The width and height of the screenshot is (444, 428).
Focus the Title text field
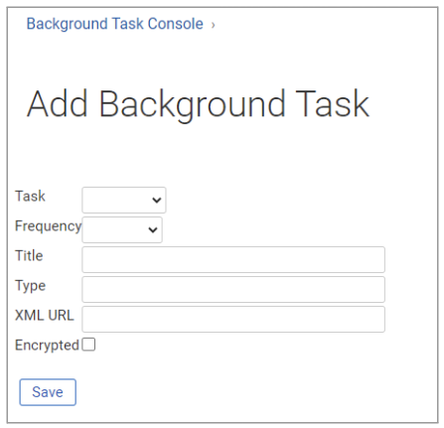tap(233, 259)
